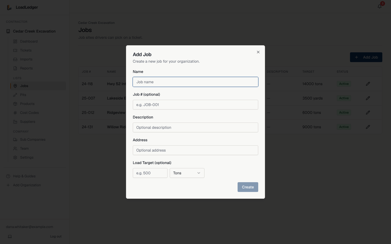The image size is (391, 244).
Task: Click the Dashboard sidebar icon
Action: 15,41
